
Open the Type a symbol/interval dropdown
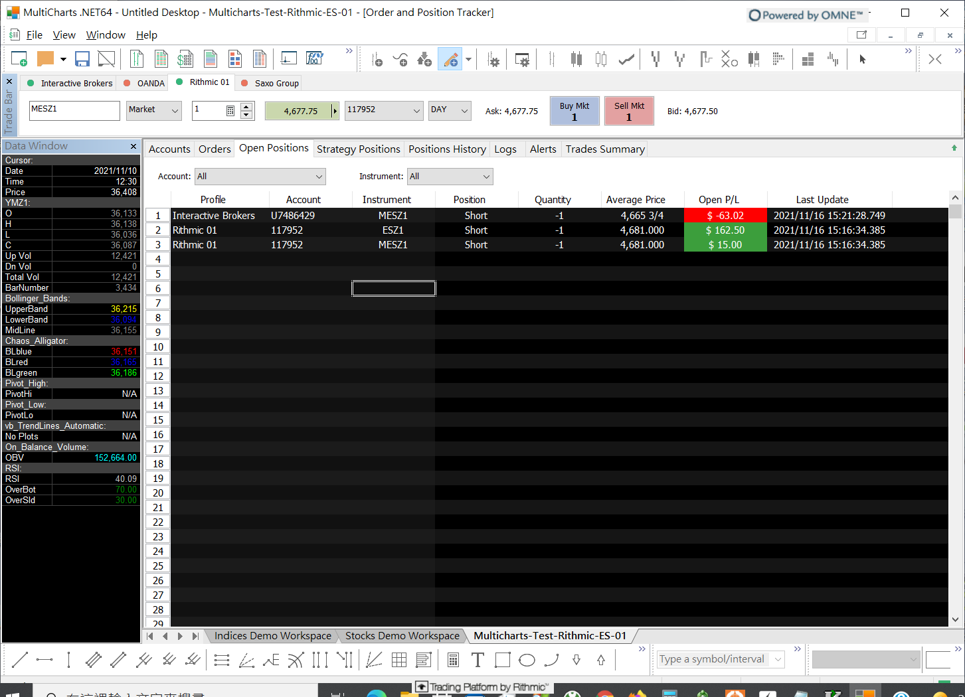pyautogui.click(x=778, y=659)
